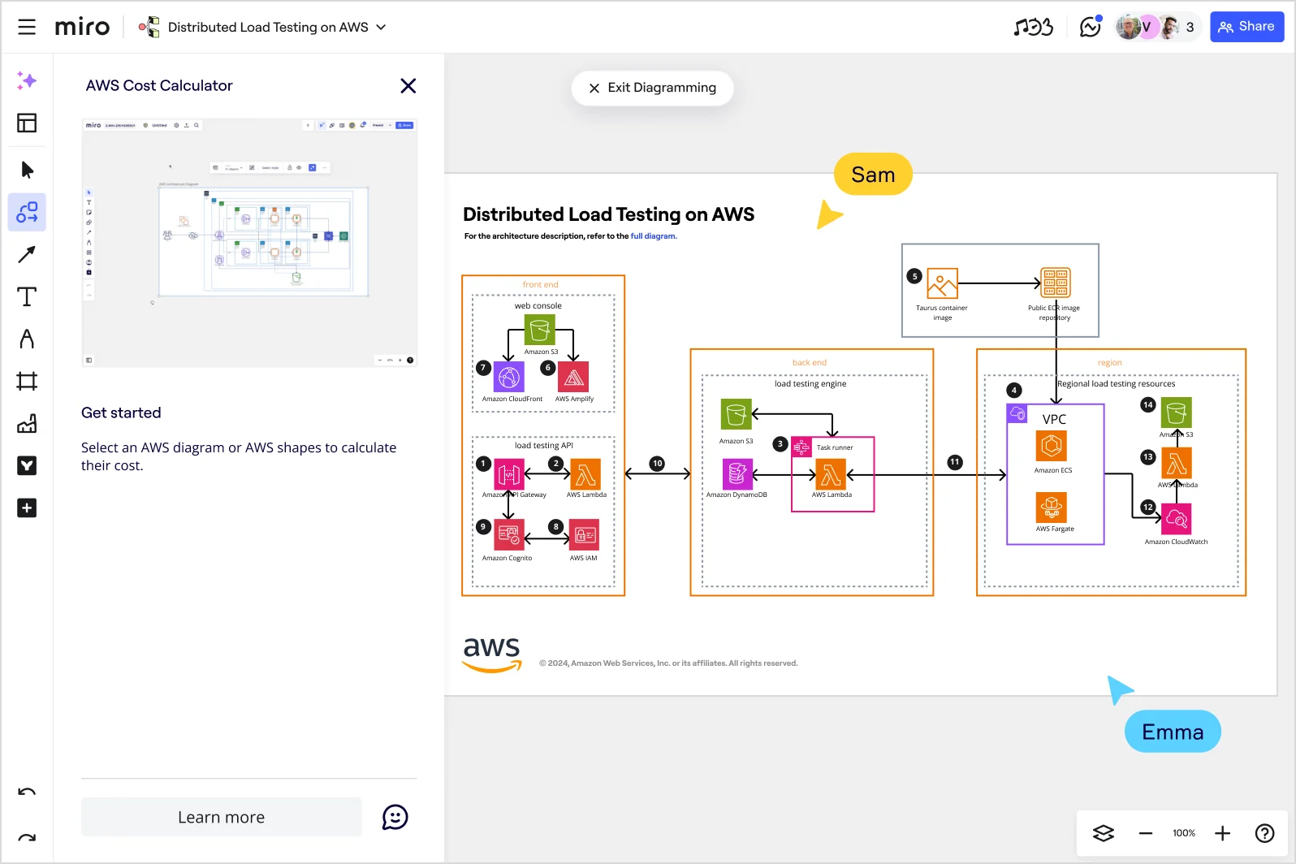Select the Public ECR image repository icon
Viewport: 1296px width, 864px height.
pyautogui.click(x=1056, y=283)
